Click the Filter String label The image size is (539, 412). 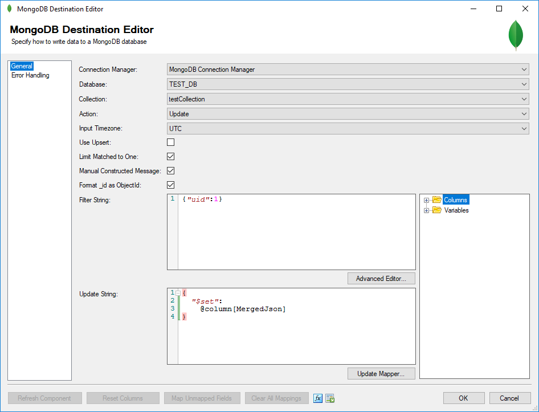95,200
